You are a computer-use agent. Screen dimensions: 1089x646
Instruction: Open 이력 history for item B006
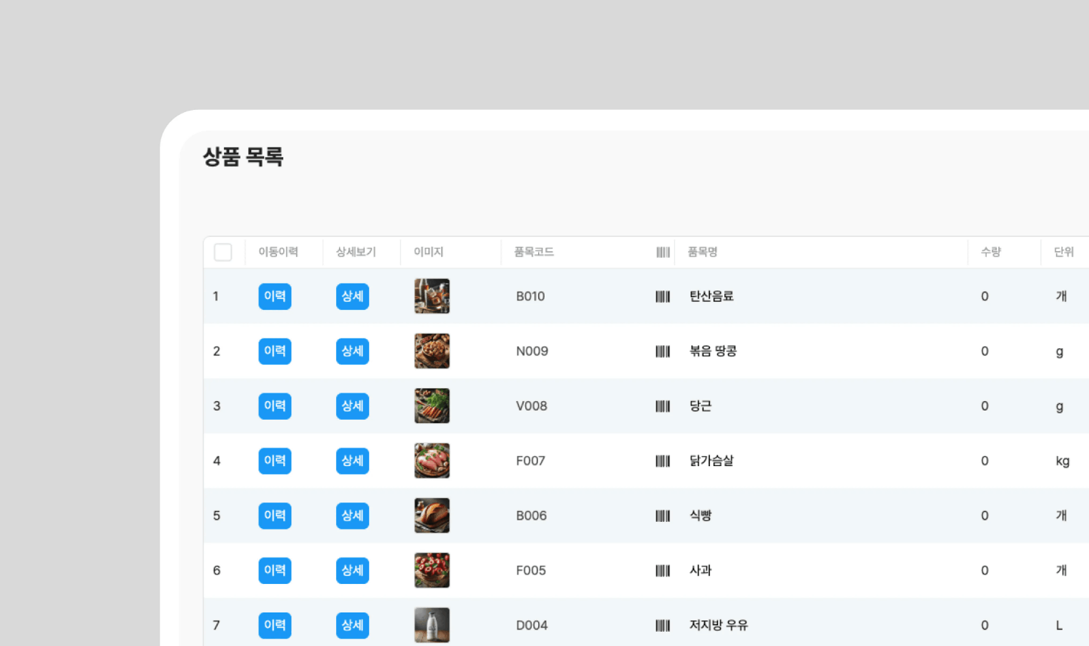275,515
